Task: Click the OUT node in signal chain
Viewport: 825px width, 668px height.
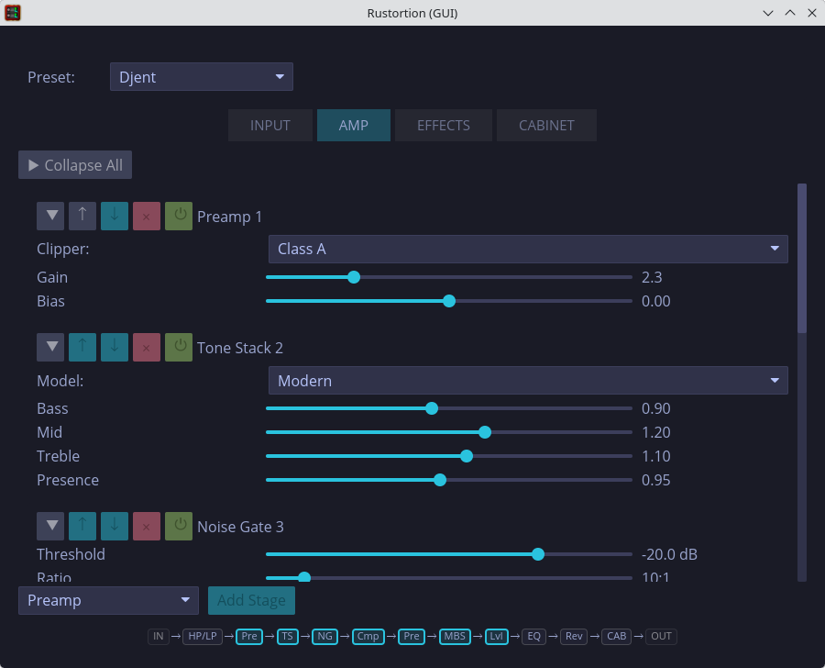Action: coord(661,637)
